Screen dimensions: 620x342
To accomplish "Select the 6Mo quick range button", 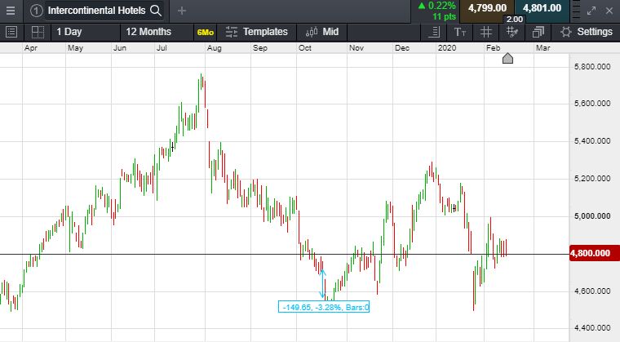I will 206,33.
